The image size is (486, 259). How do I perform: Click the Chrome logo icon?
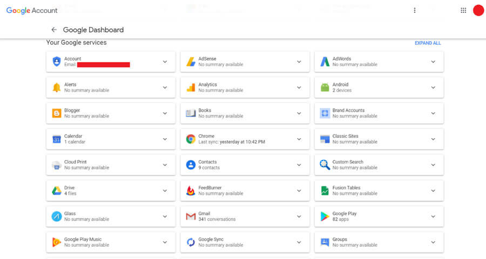click(191, 139)
